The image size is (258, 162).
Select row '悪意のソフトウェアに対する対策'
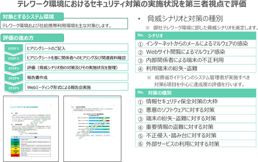click(x=195, y=110)
